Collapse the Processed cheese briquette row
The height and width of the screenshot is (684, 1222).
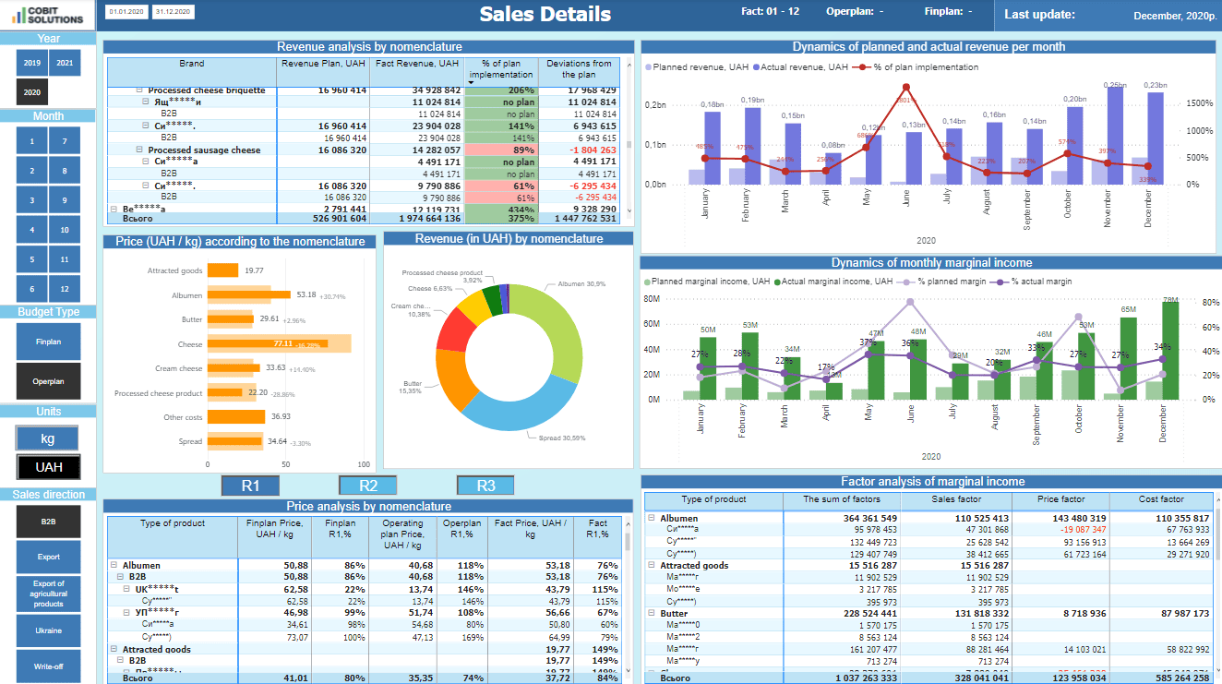(x=139, y=90)
